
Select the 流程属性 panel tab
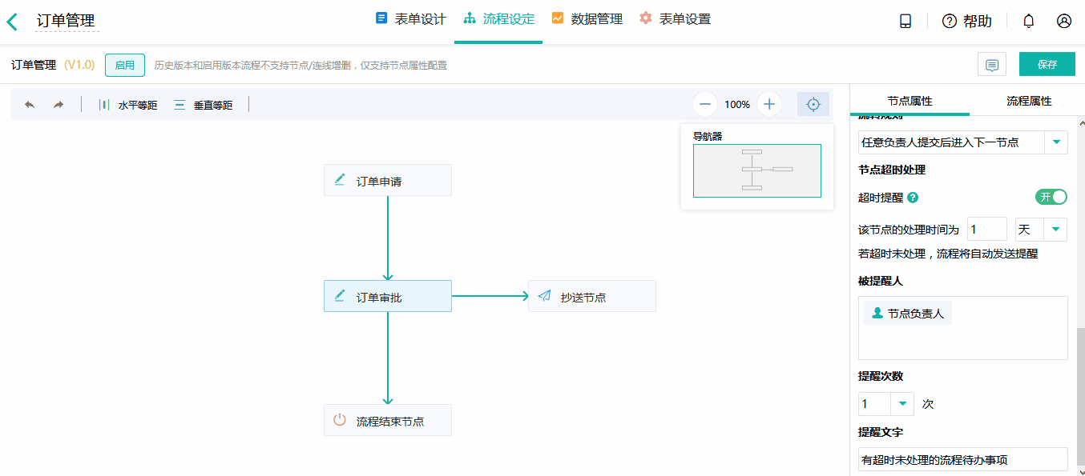1029,101
